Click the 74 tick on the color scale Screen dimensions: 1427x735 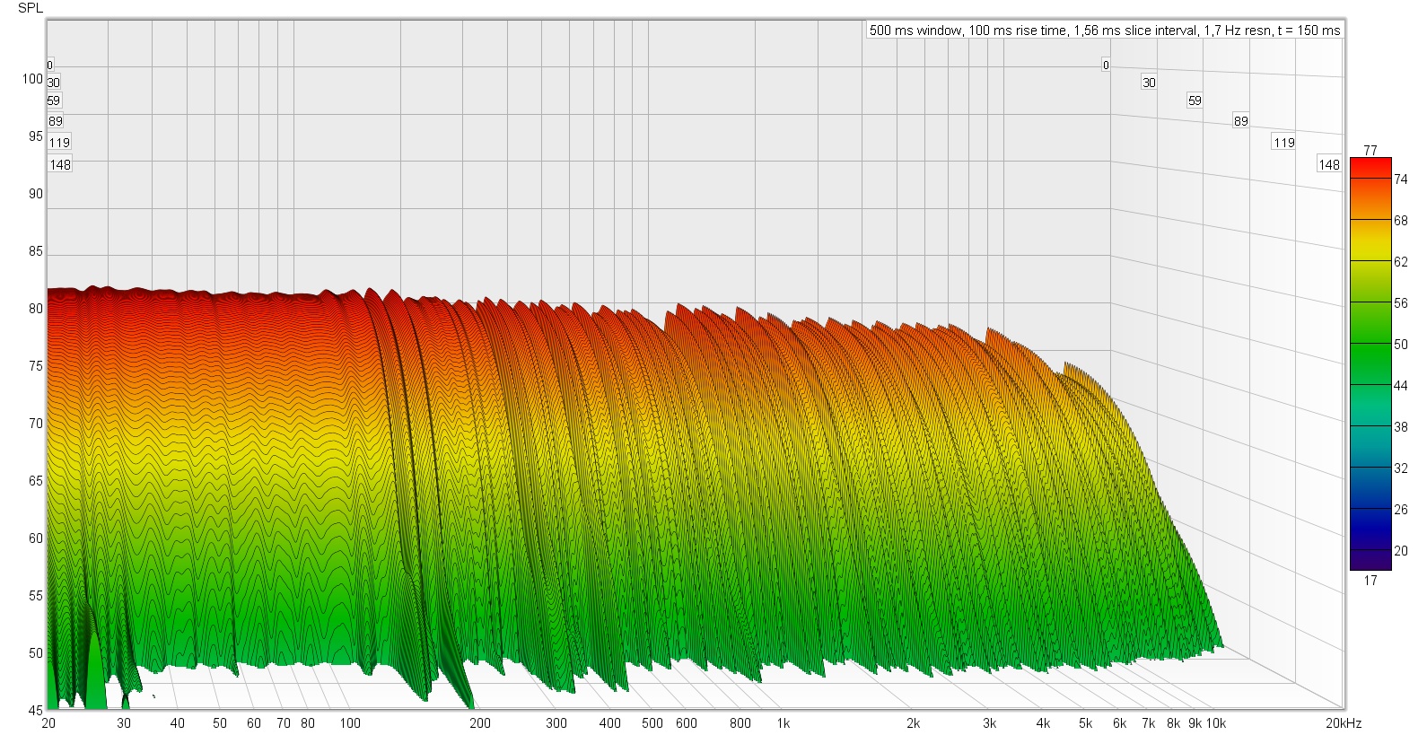(x=1401, y=179)
